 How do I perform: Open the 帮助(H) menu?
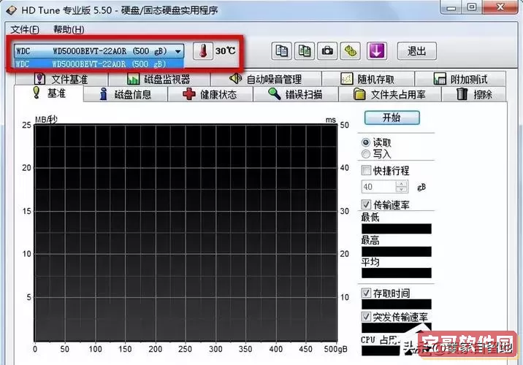click(x=69, y=30)
